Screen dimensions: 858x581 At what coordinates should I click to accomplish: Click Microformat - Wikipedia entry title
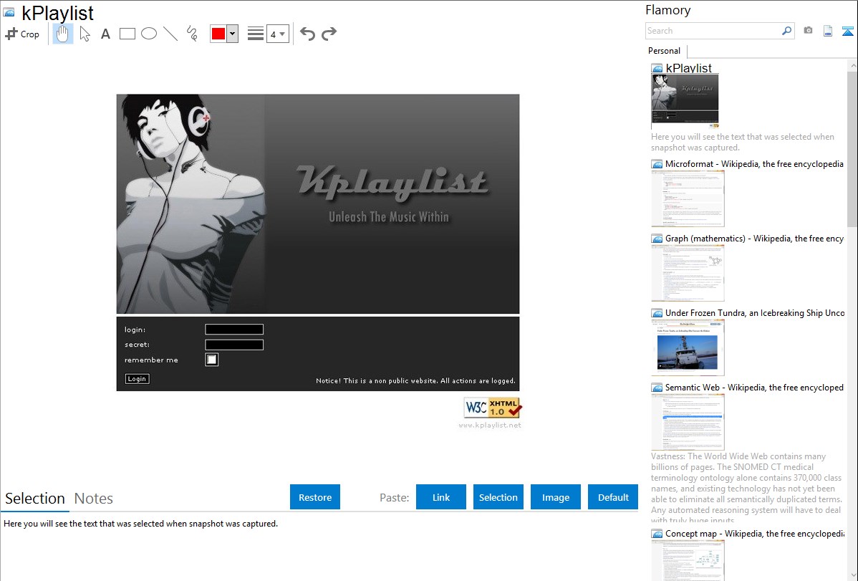click(754, 164)
